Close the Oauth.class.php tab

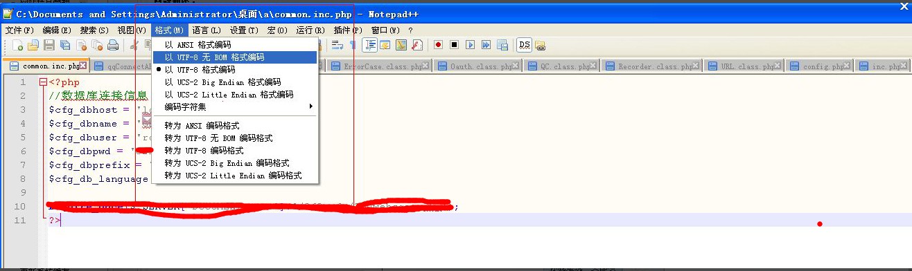click(516, 66)
